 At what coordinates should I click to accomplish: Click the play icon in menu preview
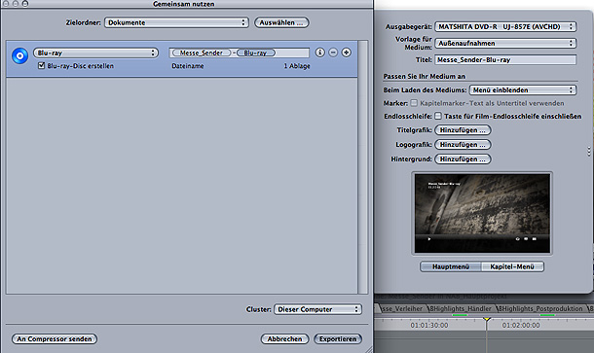click(429, 239)
